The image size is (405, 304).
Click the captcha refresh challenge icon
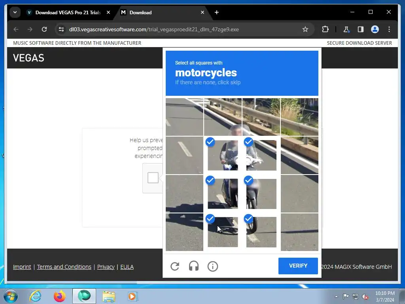click(175, 266)
